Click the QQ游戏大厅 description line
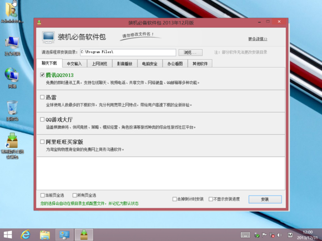The width and height of the screenshot is (322, 241). coord(121,127)
